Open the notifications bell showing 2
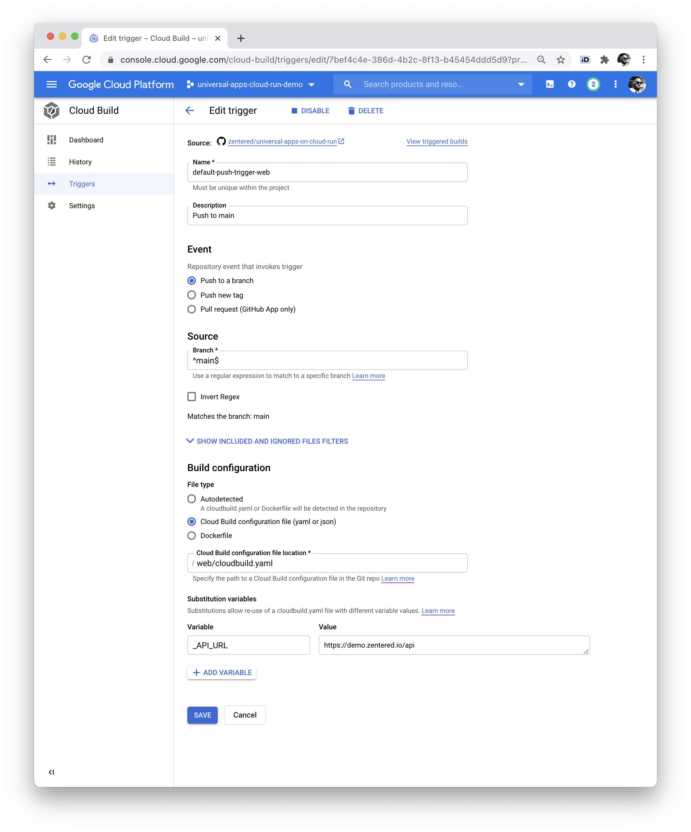 pyautogui.click(x=594, y=84)
